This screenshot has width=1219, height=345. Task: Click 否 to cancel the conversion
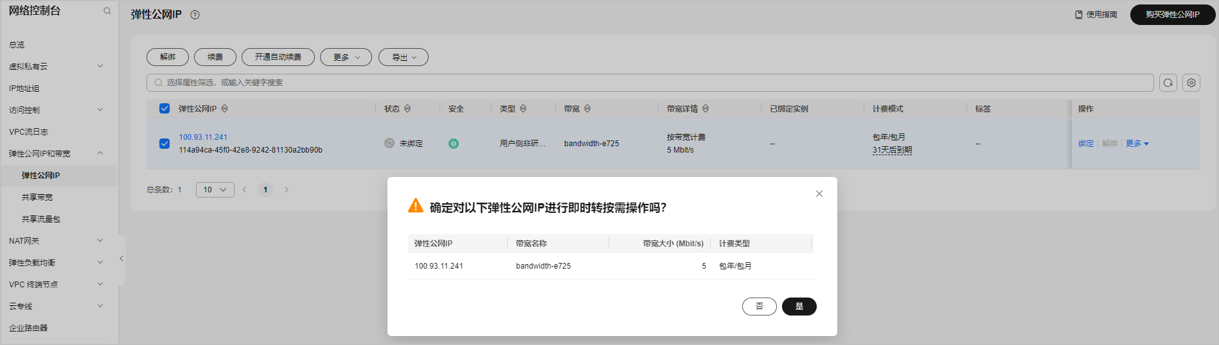coord(760,307)
